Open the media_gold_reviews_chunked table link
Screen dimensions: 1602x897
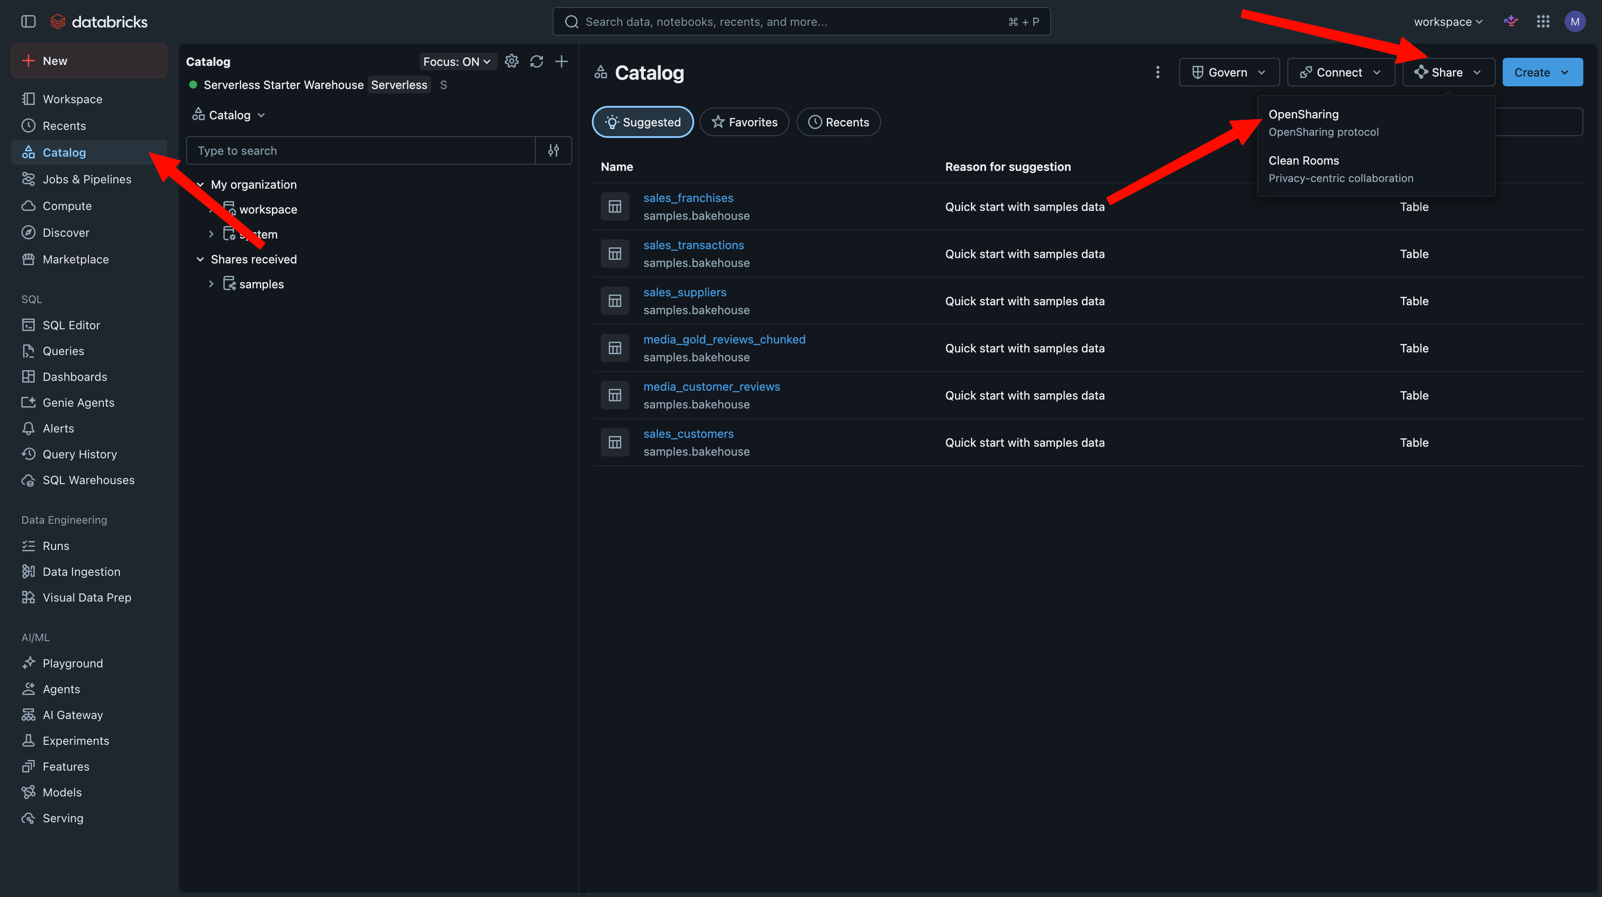(724, 339)
